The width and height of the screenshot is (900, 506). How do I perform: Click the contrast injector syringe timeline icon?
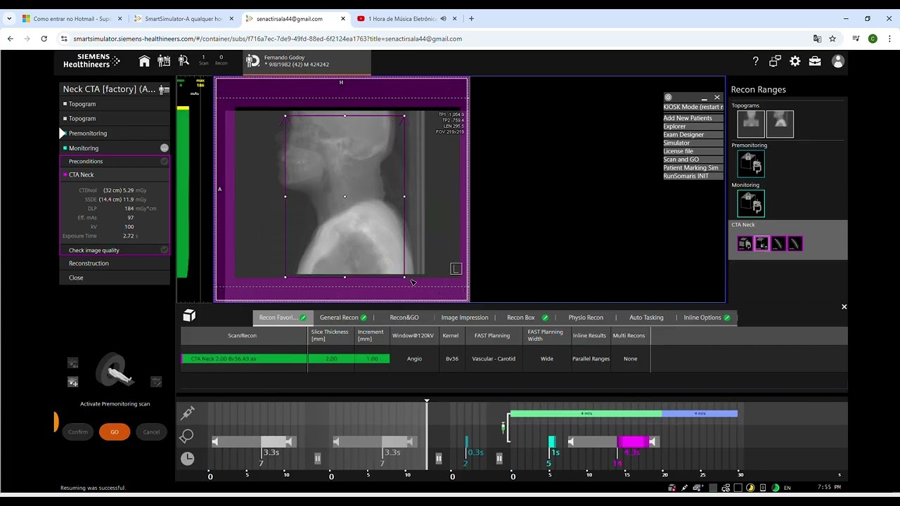[x=187, y=413]
